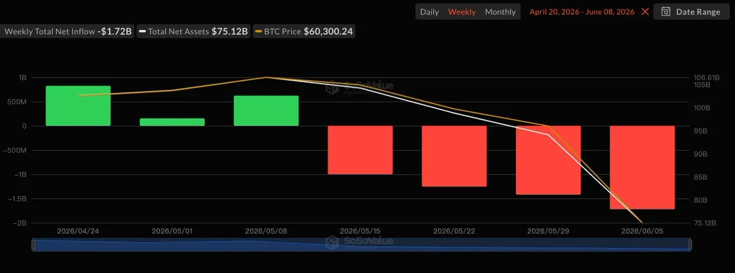Click the 1B left axis label
The width and height of the screenshot is (735, 273).
23,77
